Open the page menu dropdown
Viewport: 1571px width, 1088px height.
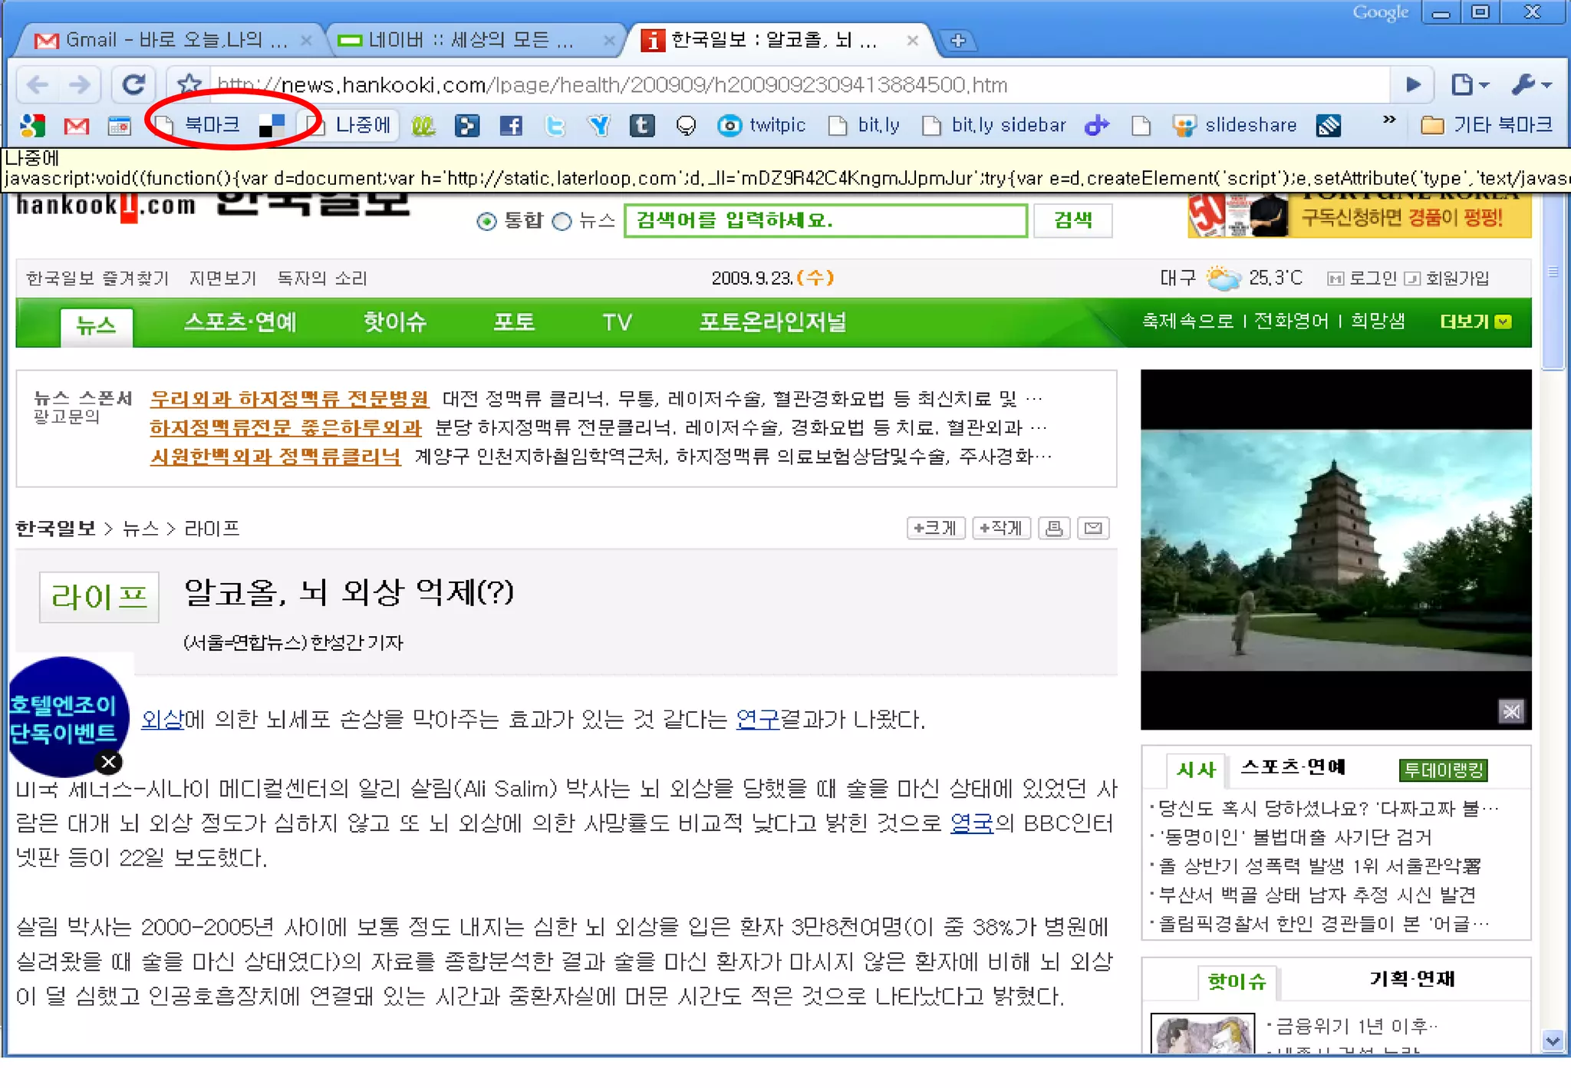pos(1469,84)
